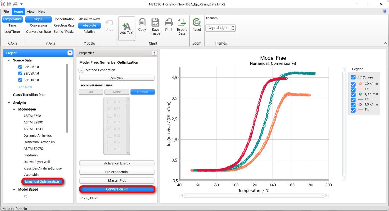The image size is (389, 211).
Task: Click the Add Text icon
Action: [x=127, y=27]
